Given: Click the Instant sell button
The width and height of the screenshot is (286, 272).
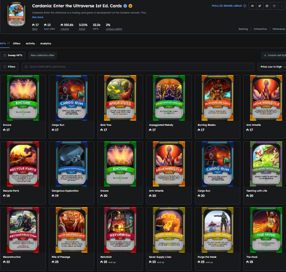Looking at the screenshot, I should 274,55.
